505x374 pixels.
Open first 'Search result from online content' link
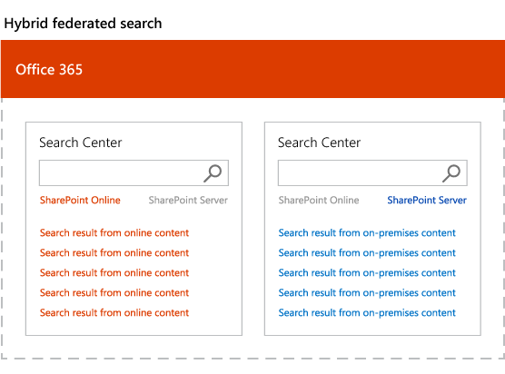point(114,232)
